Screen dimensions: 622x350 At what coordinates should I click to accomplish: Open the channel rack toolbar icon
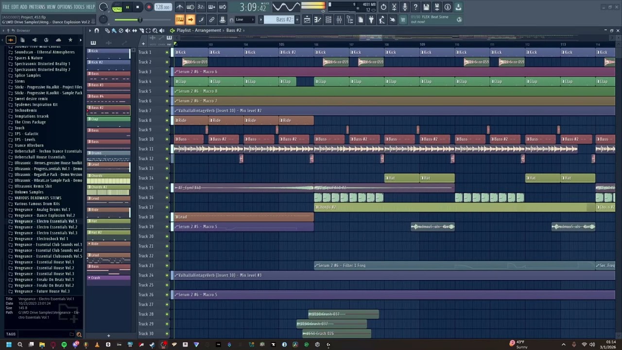(x=328, y=19)
